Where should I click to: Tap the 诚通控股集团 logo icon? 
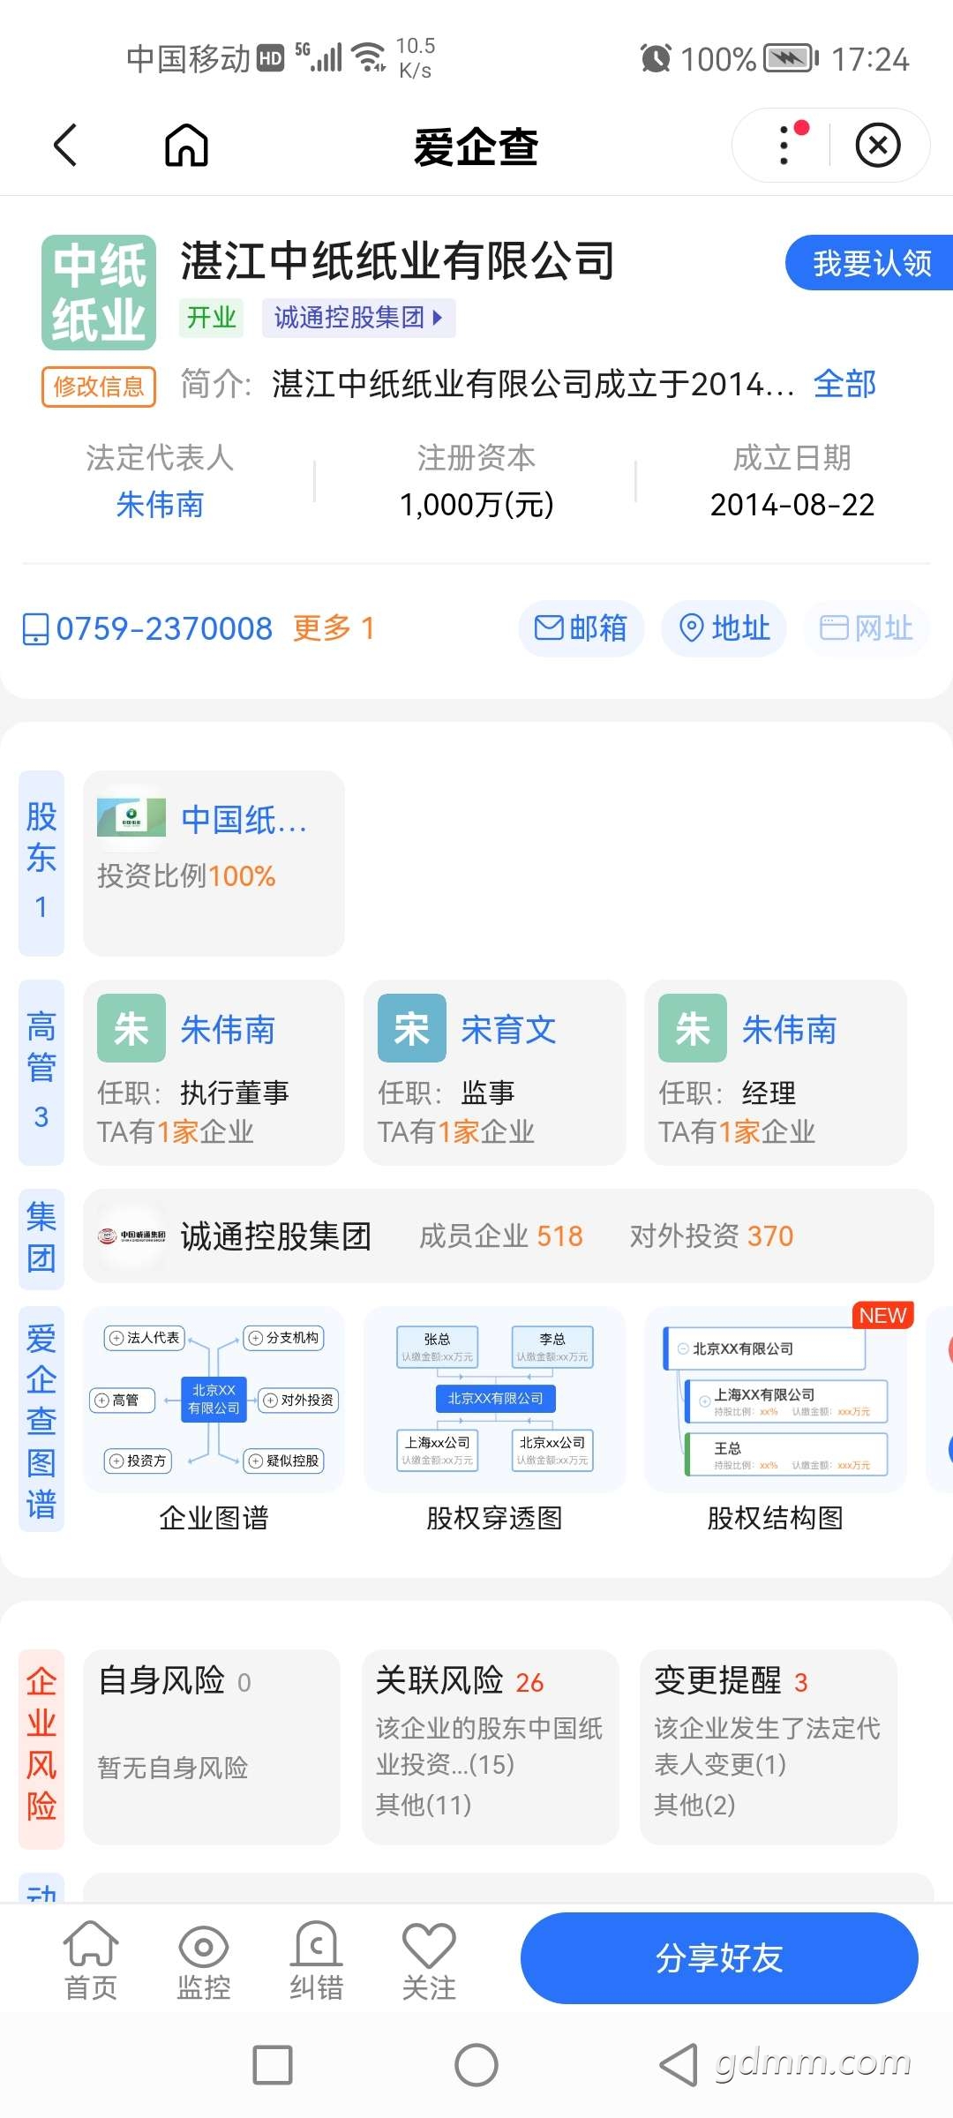click(x=131, y=1236)
